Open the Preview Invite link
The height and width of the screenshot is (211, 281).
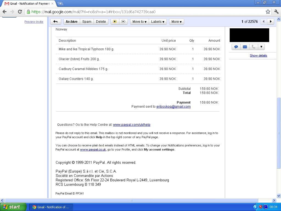(34, 22)
